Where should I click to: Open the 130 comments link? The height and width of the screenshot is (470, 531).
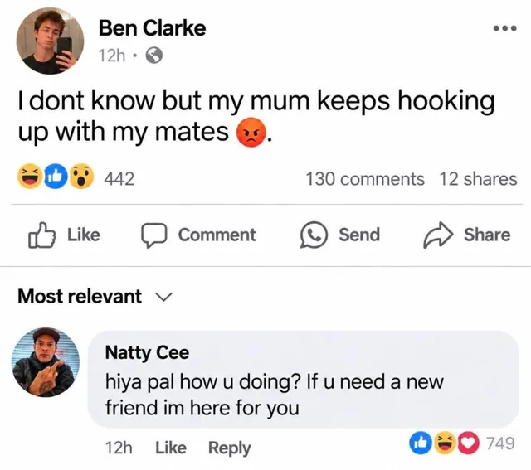click(x=365, y=179)
